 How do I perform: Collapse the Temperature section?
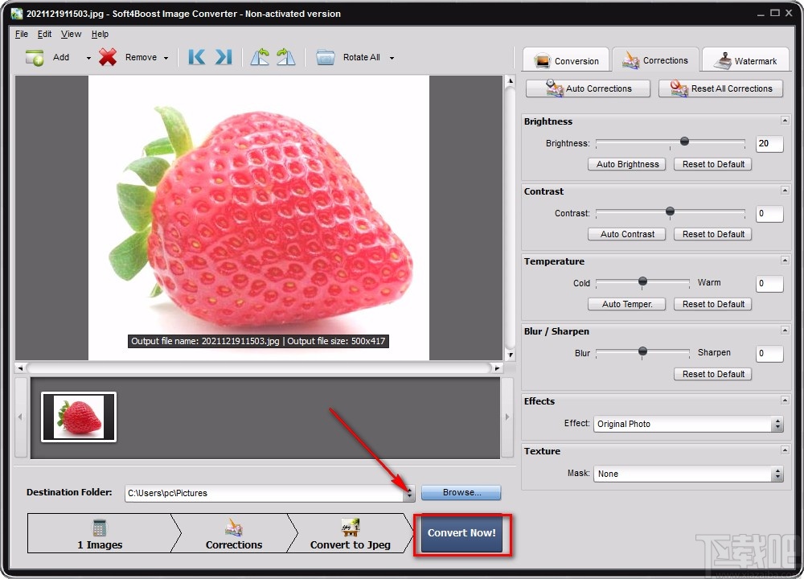784,261
